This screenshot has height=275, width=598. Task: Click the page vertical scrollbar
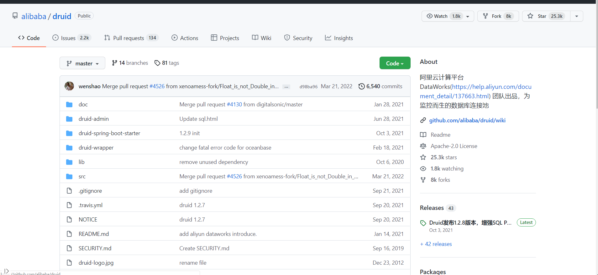pyautogui.click(x=597, y=56)
